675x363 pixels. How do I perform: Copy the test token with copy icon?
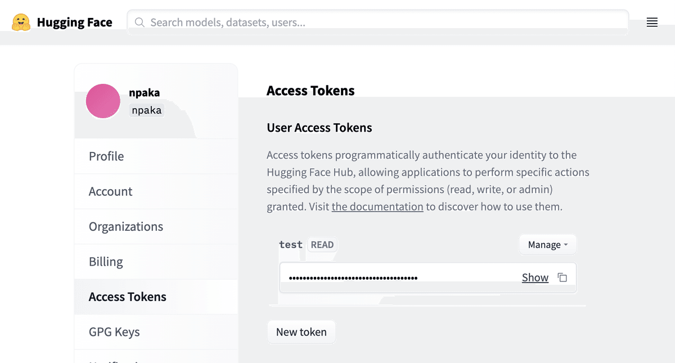(x=562, y=277)
